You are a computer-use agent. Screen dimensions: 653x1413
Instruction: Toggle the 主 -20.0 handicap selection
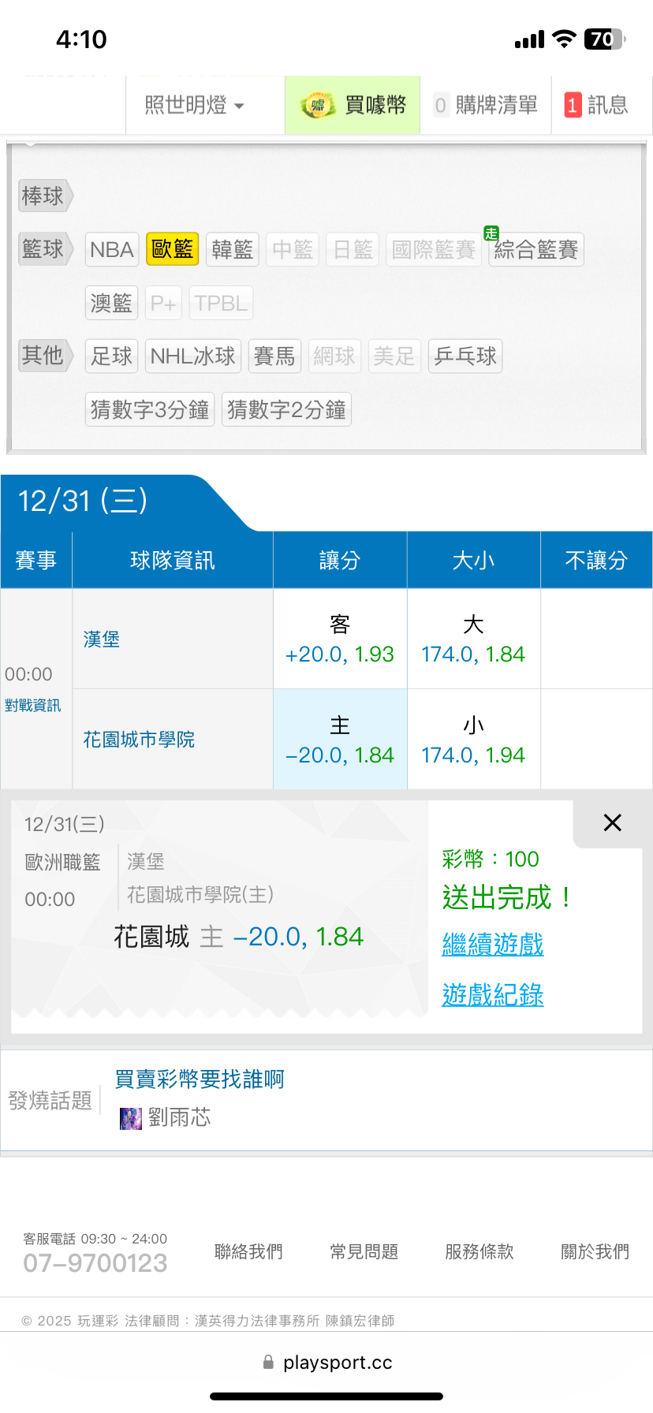click(x=340, y=740)
